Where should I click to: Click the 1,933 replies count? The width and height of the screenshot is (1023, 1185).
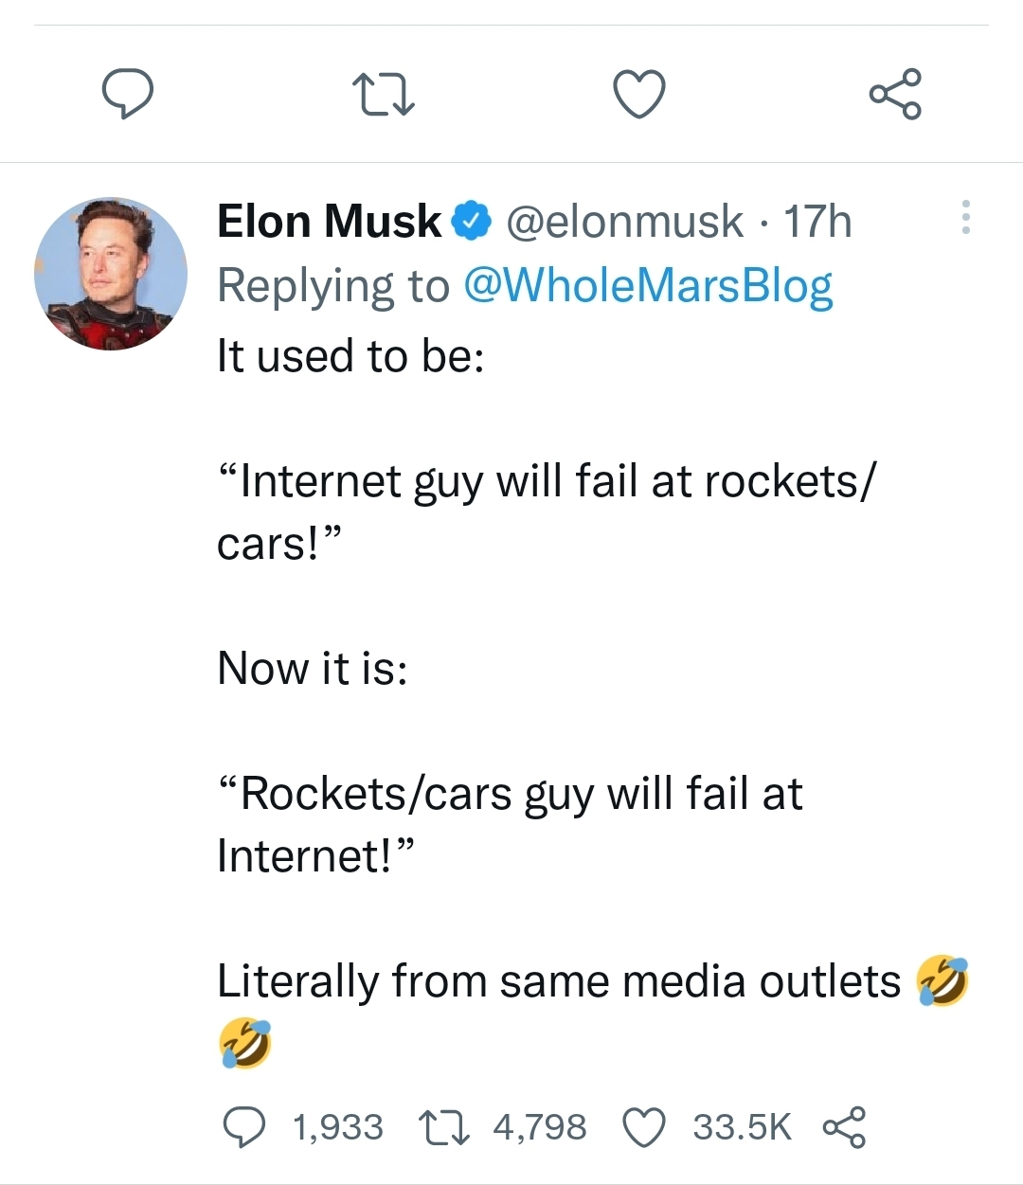(338, 1127)
